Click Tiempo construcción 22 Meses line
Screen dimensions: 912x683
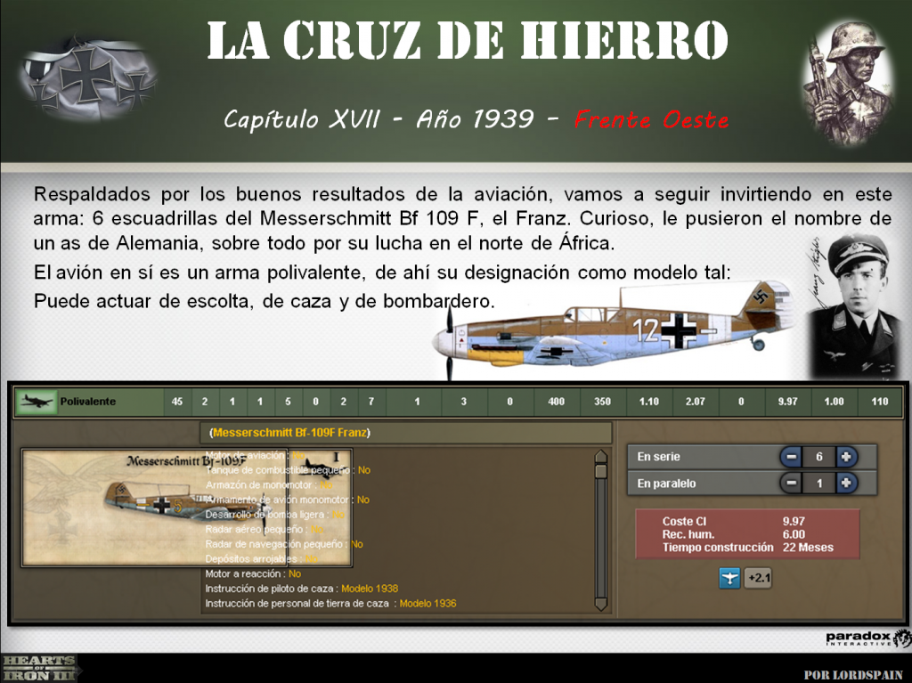pyautogui.click(x=748, y=548)
